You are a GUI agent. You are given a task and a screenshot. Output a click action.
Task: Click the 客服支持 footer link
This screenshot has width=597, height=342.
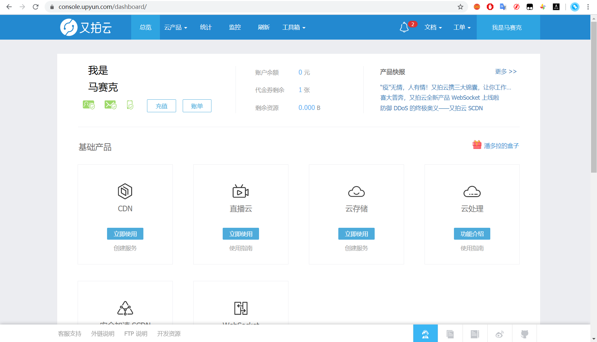click(x=70, y=334)
